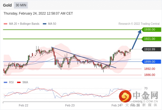Select the date text 'Thursday, February 24, 2022'
162x110 pixels.
point(25,13)
